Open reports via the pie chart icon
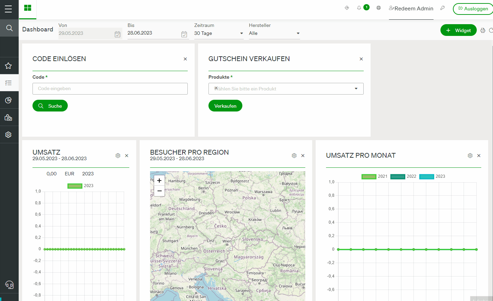Image resolution: width=493 pixels, height=301 pixels. tap(9, 100)
